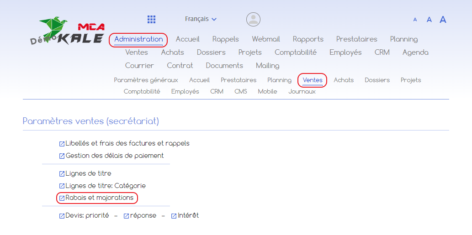Select the CMS admin submenu
This screenshot has height=235, width=472.
click(240, 92)
